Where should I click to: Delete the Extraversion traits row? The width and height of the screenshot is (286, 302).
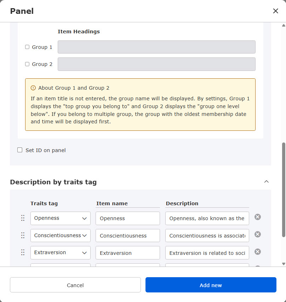[x=258, y=252]
